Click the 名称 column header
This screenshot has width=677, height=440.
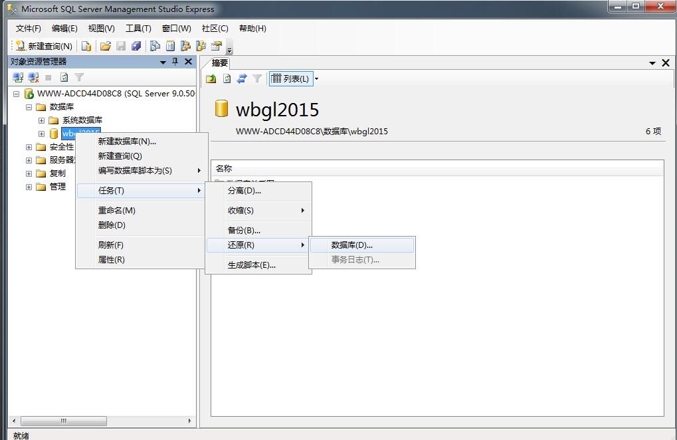coord(437,168)
